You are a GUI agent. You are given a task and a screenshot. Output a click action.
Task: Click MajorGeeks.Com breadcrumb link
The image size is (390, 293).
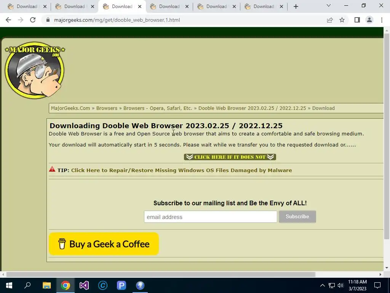[x=70, y=108]
